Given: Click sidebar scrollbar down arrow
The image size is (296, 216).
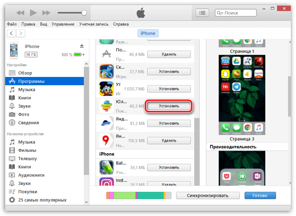Looking at the screenshot, I should click(86, 202).
